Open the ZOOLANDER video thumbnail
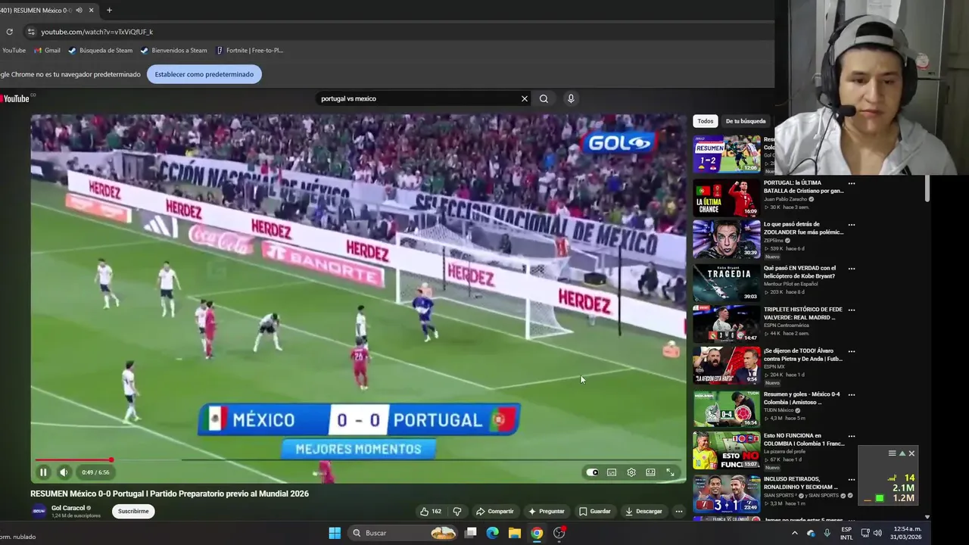 click(x=727, y=239)
